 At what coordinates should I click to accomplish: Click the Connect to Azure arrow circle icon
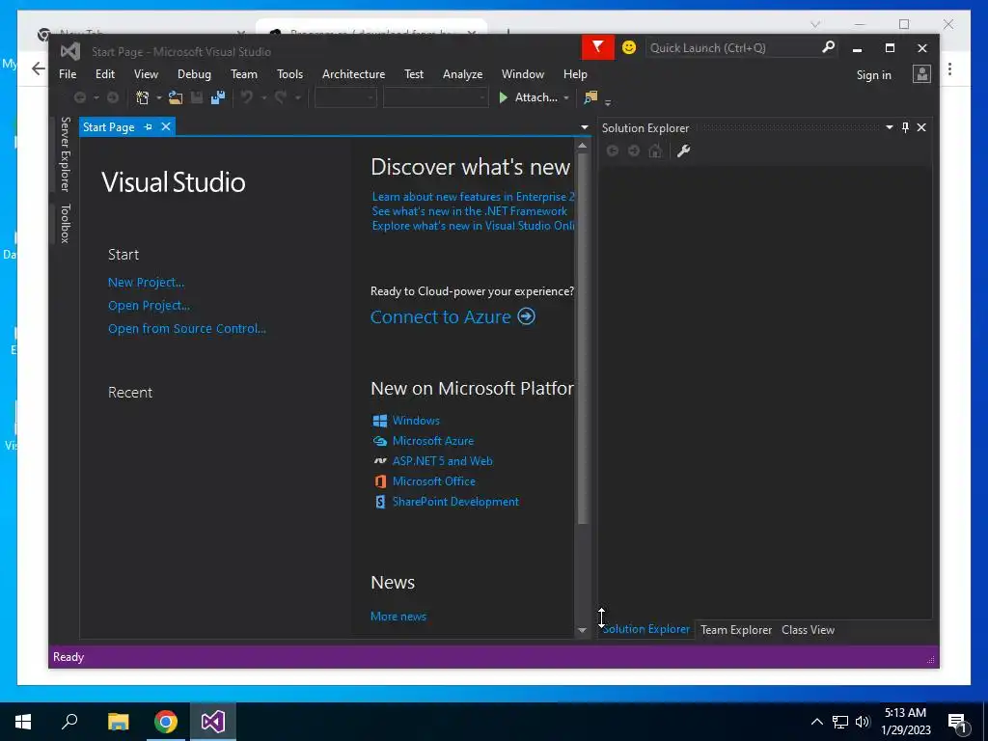click(x=526, y=316)
